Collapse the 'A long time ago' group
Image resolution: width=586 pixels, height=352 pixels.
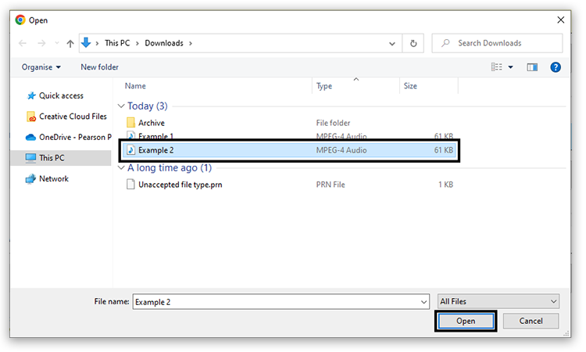[121, 167]
